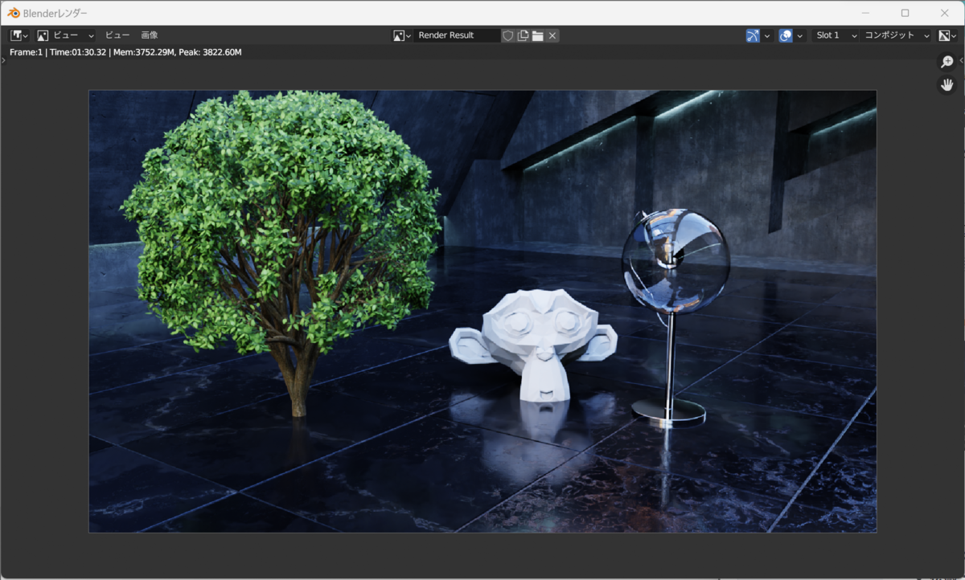This screenshot has height=580, width=965.
Task: Click the Blender logo in the title bar
Action: (x=14, y=13)
